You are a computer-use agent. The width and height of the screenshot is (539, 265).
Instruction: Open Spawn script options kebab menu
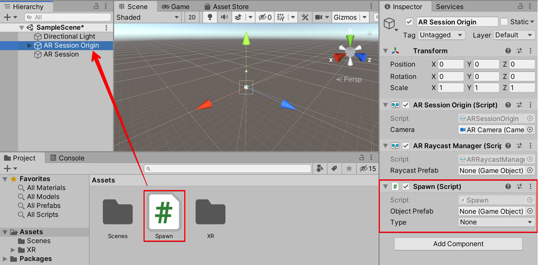(x=531, y=186)
